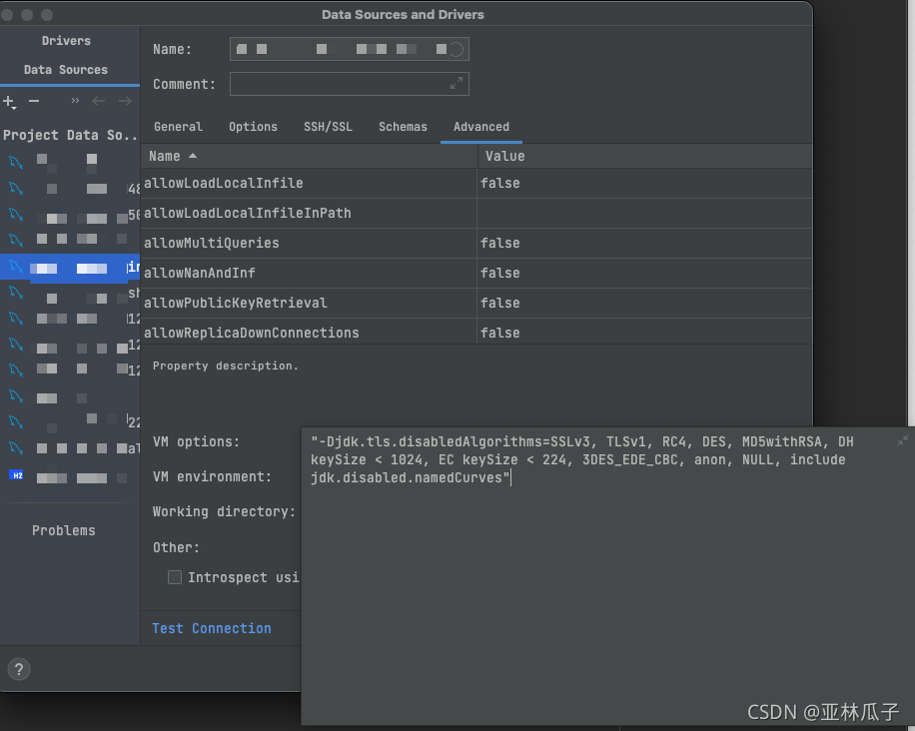
Task: Edit the empty value of allowLoadLocalInfileInPath
Action: pyautogui.click(x=644, y=213)
